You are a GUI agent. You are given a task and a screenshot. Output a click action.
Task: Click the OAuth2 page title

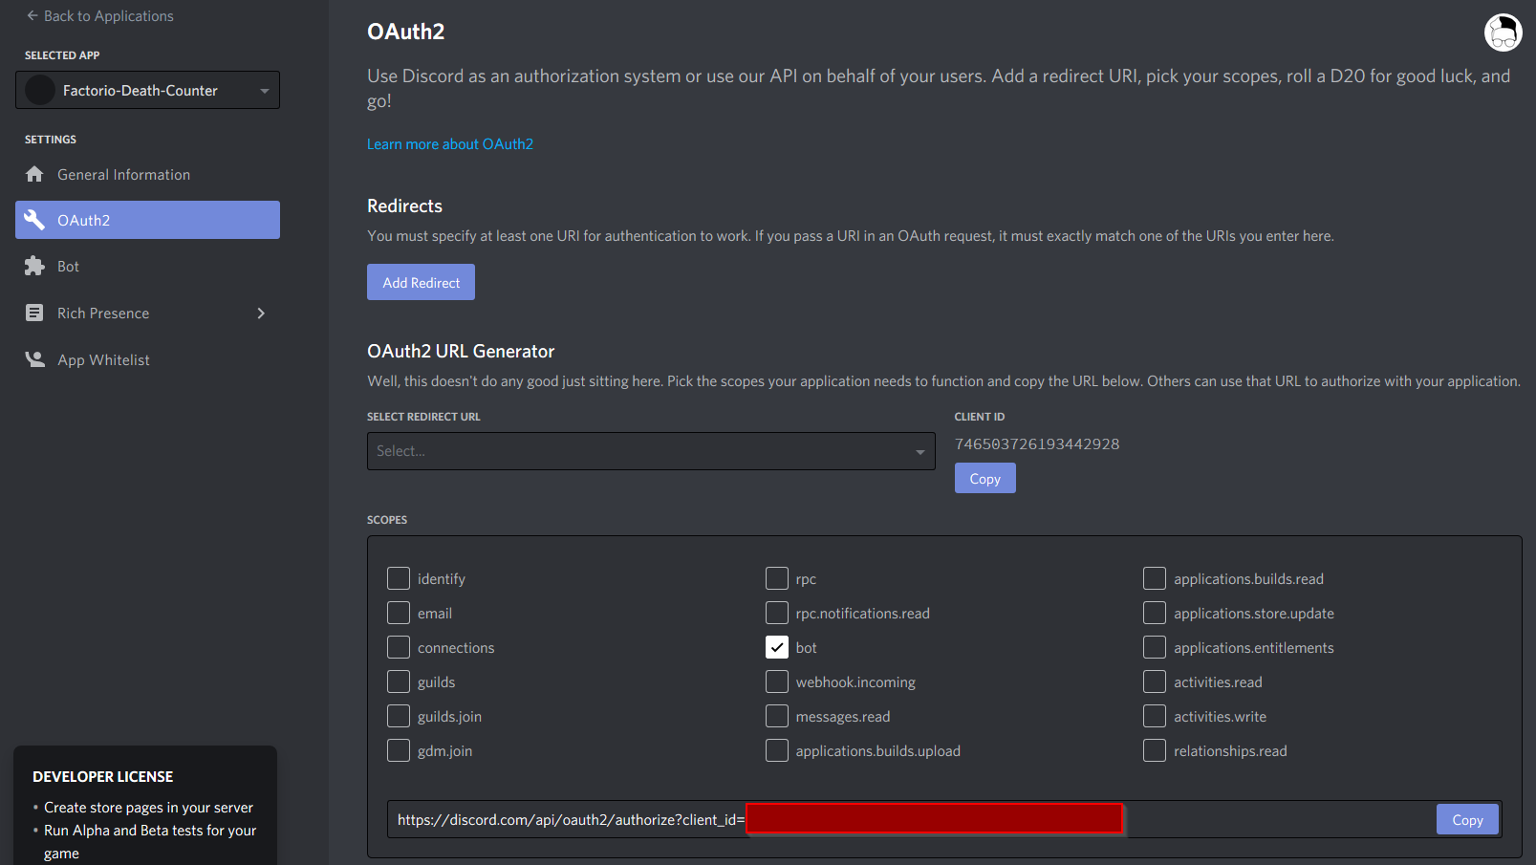[406, 32]
